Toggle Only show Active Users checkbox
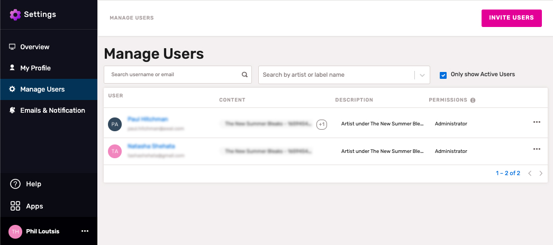The width and height of the screenshot is (553, 245). [443, 75]
